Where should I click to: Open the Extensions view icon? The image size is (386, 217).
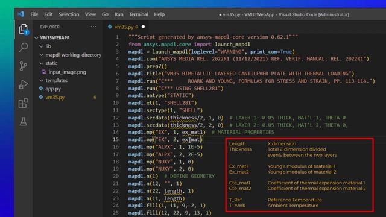(x=23, y=103)
